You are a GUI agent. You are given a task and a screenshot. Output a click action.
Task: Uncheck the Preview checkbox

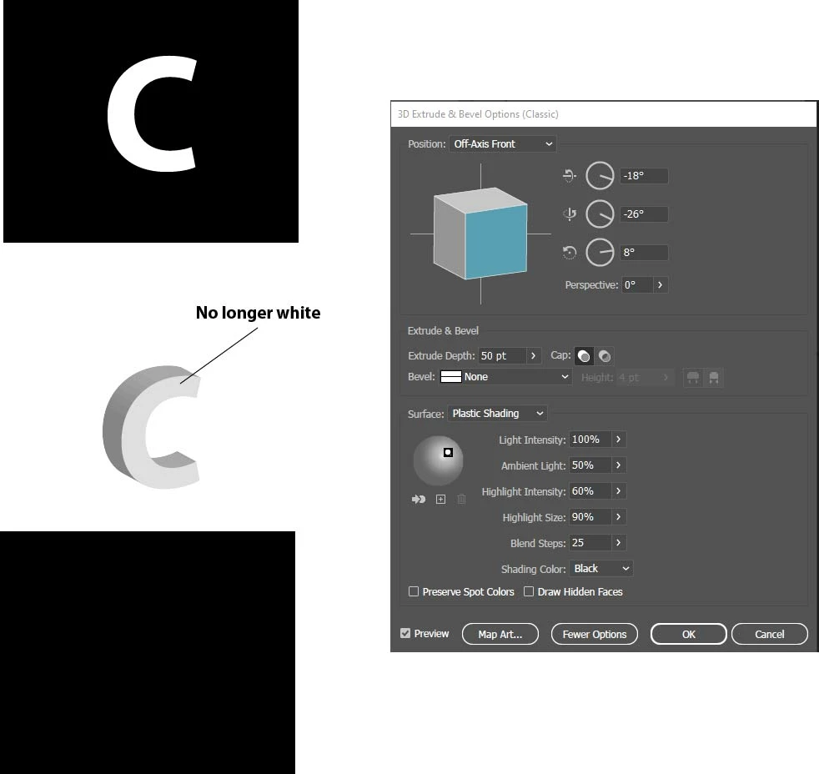pos(405,633)
